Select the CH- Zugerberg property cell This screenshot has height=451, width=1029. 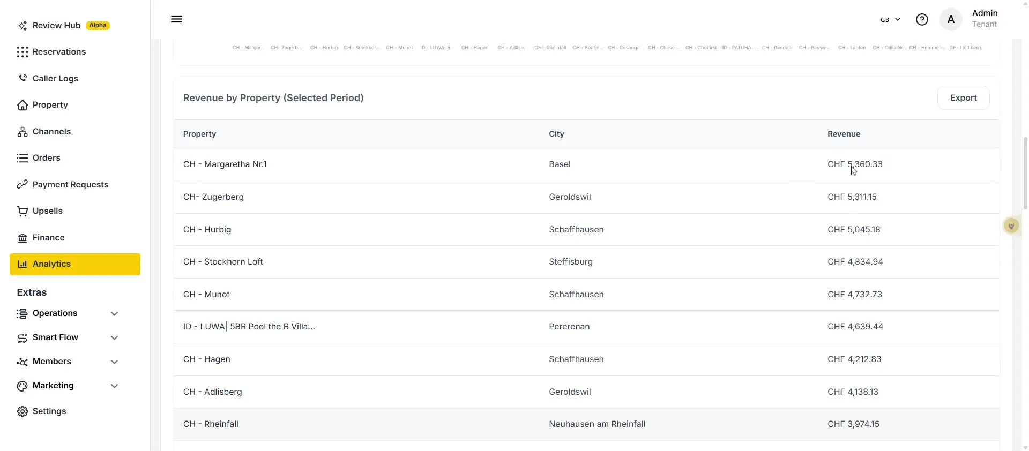point(213,197)
